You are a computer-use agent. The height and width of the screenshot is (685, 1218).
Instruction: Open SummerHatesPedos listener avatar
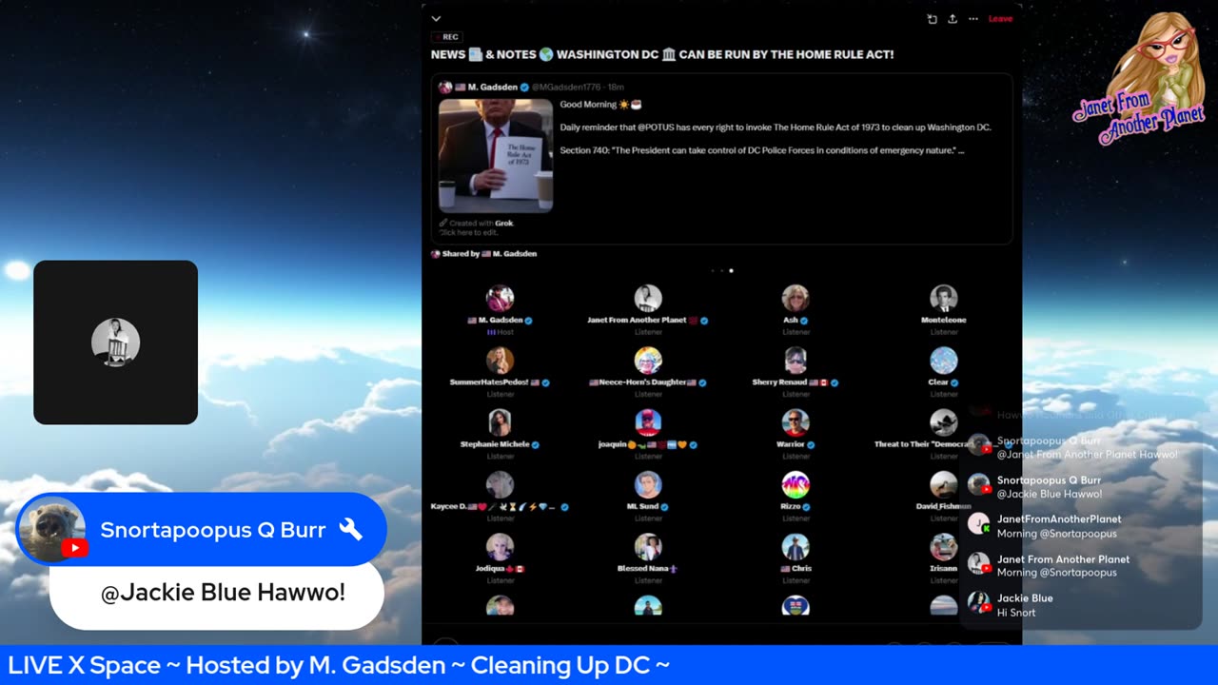point(500,361)
